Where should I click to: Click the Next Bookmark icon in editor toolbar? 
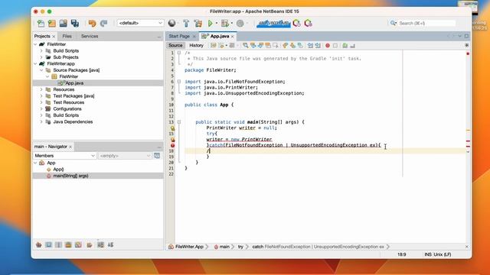point(292,46)
